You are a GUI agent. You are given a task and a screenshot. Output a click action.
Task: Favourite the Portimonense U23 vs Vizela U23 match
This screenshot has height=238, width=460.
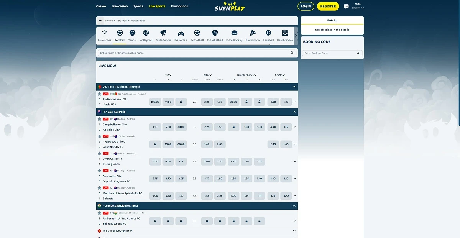click(x=100, y=94)
